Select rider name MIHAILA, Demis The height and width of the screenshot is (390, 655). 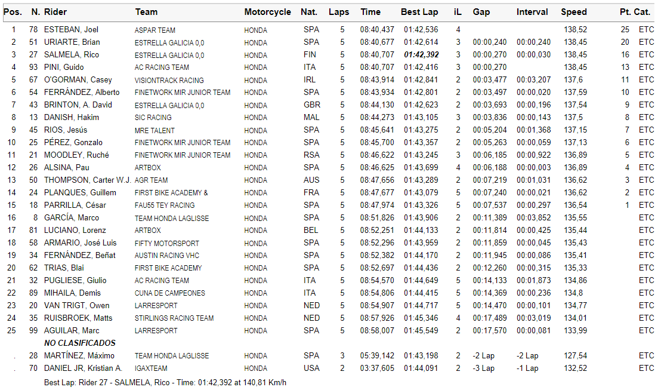click(x=73, y=293)
